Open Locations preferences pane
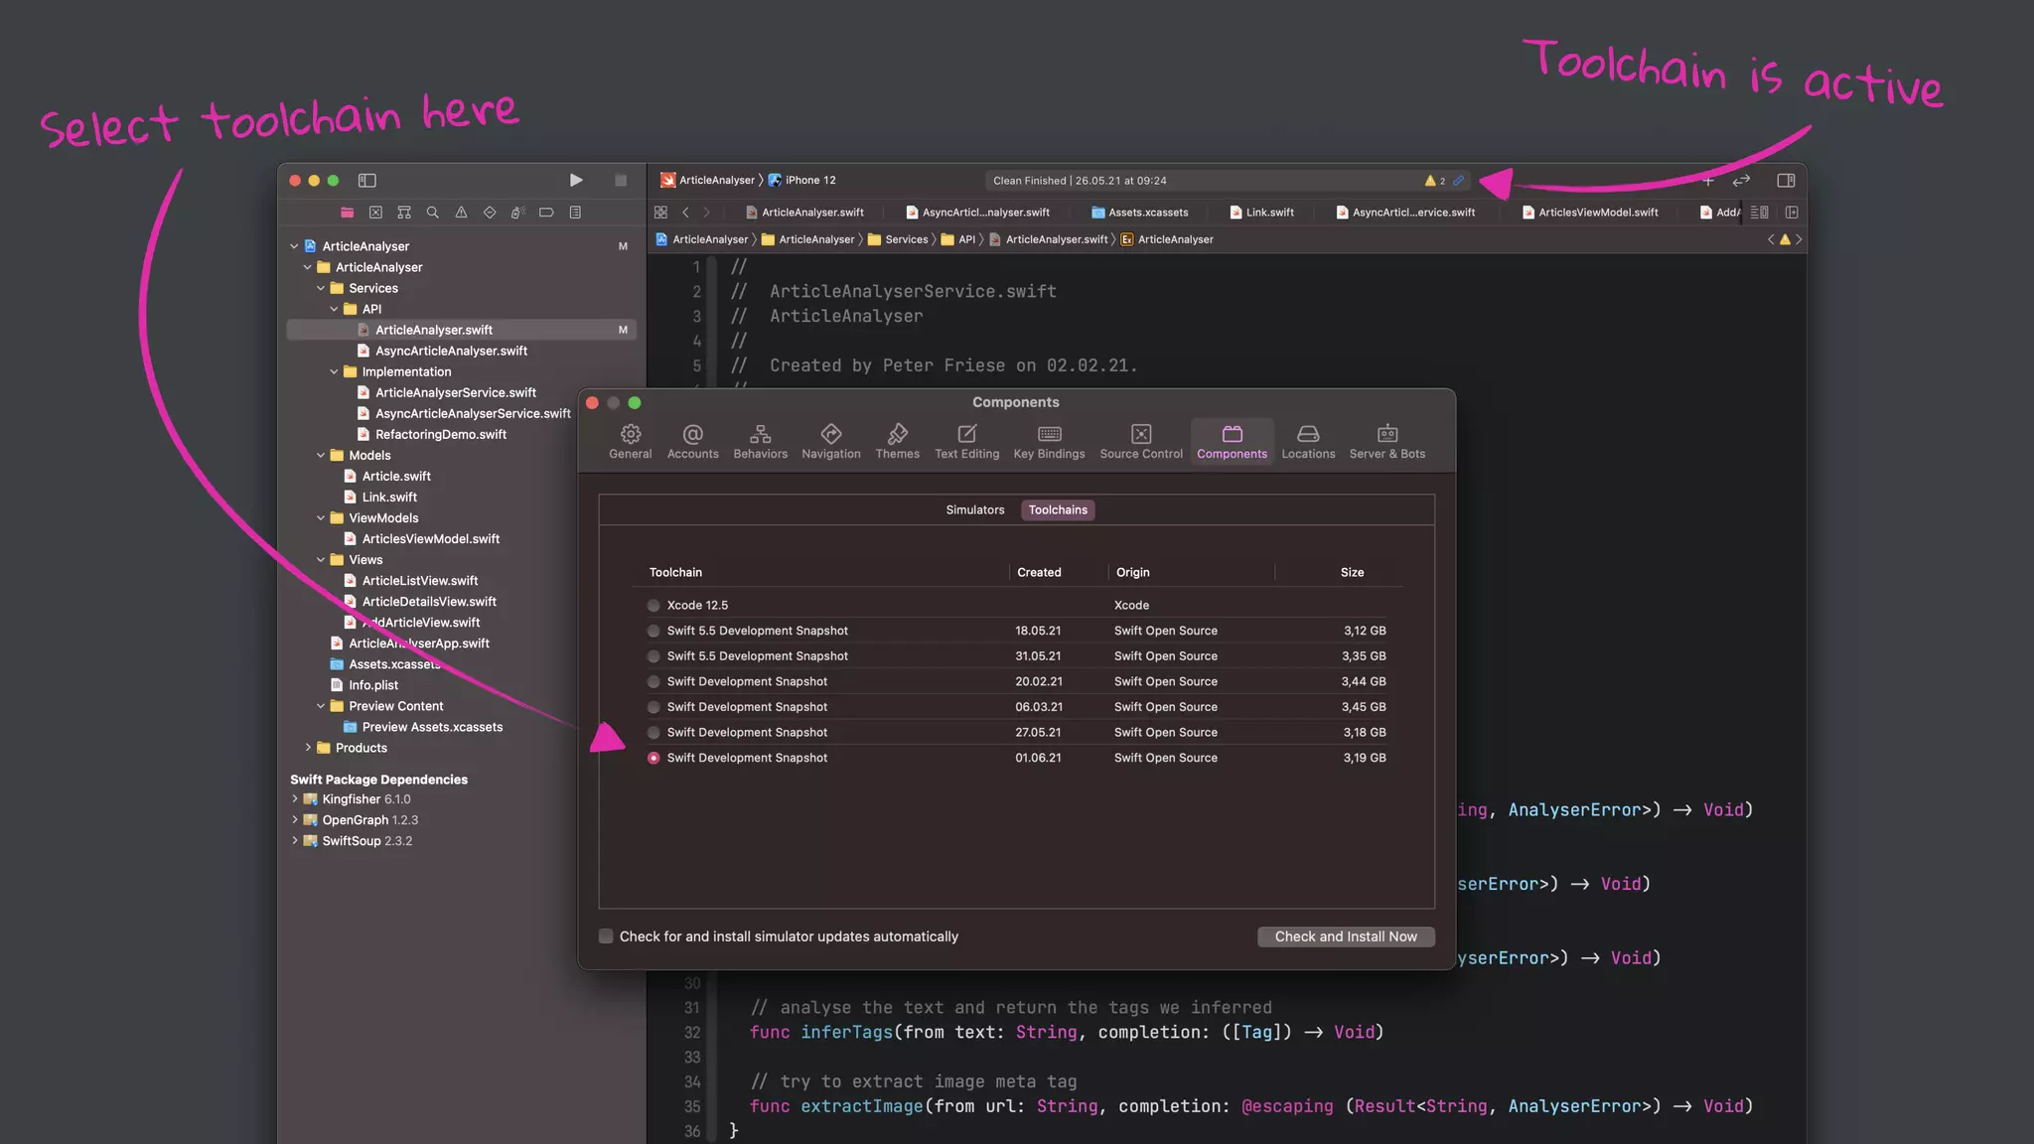Image resolution: width=2034 pixels, height=1144 pixels. [1308, 442]
